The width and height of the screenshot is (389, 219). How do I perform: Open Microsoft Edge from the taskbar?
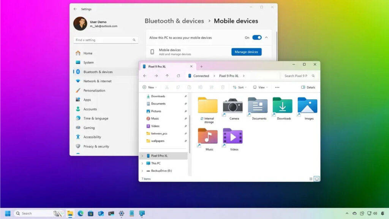tap(81, 213)
